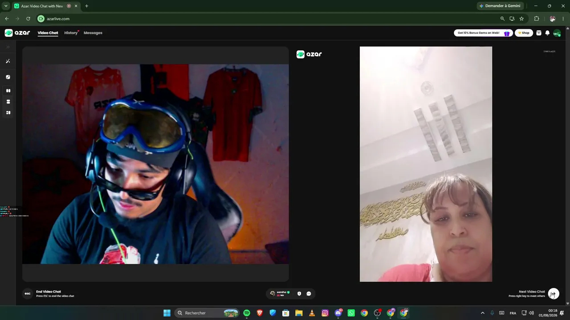Image resolution: width=570 pixels, height=320 pixels.
Task: Expand the left sidebar with double chevron
Action: click(x=8, y=47)
